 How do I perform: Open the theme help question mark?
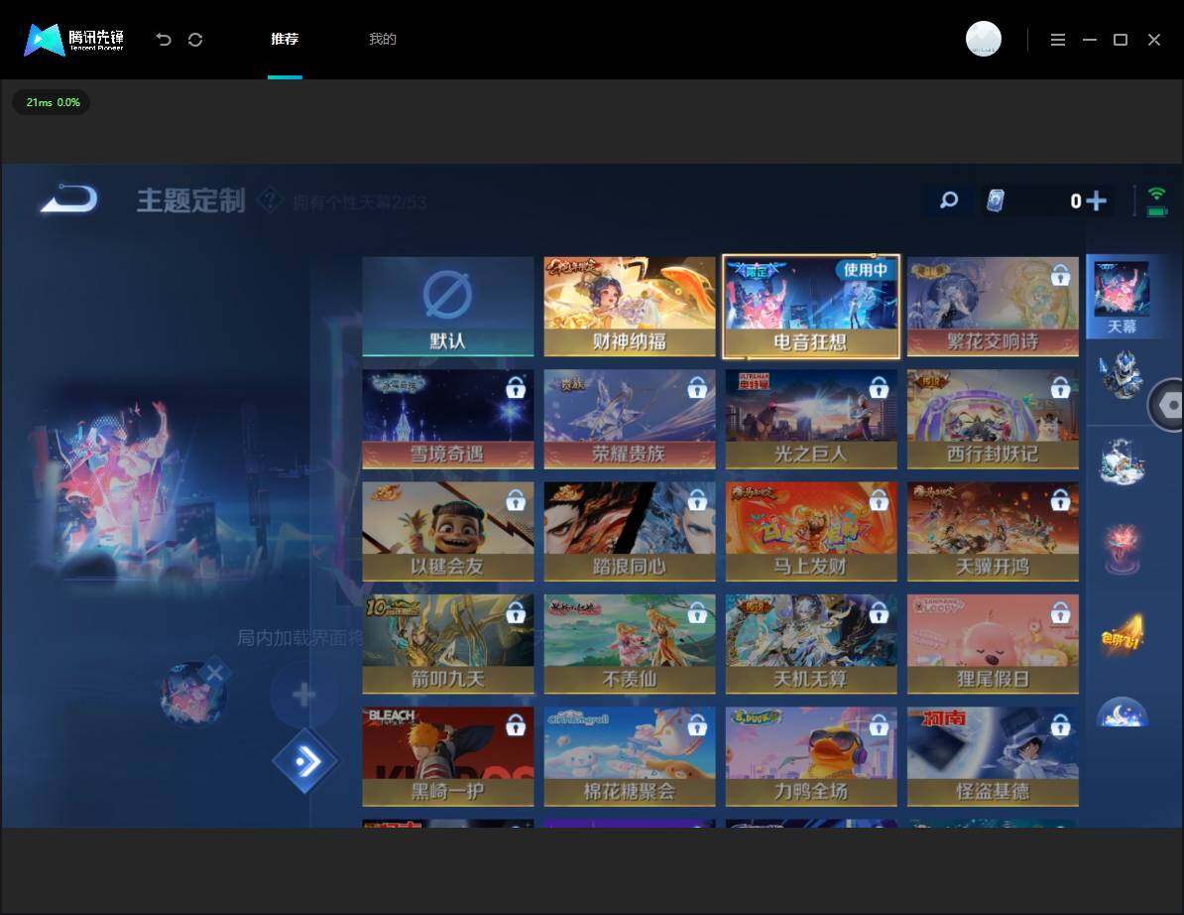click(x=270, y=201)
